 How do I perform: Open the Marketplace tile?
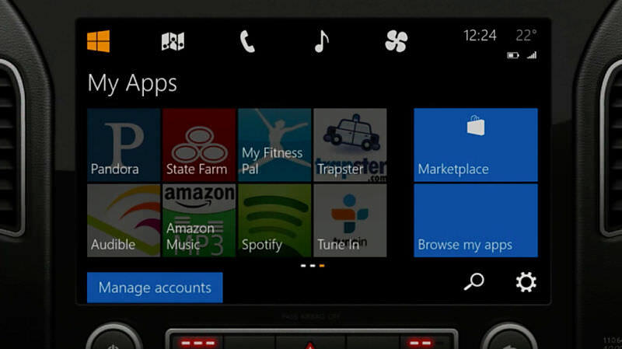click(476, 145)
